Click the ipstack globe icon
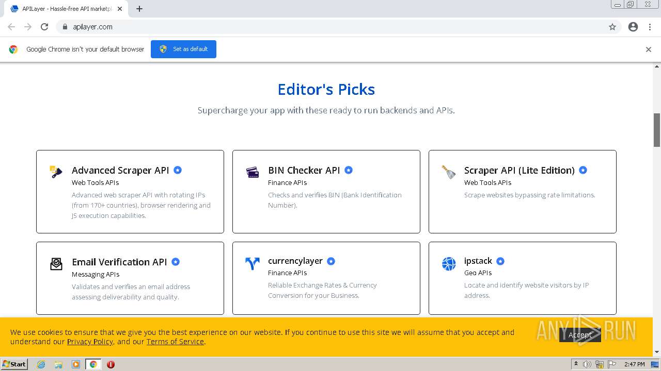661x371 pixels. pyautogui.click(x=449, y=264)
